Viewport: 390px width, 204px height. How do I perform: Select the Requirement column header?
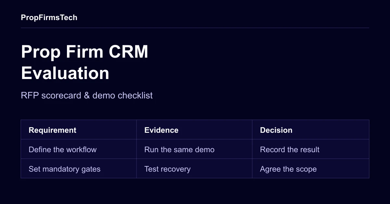(x=79, y=130)
